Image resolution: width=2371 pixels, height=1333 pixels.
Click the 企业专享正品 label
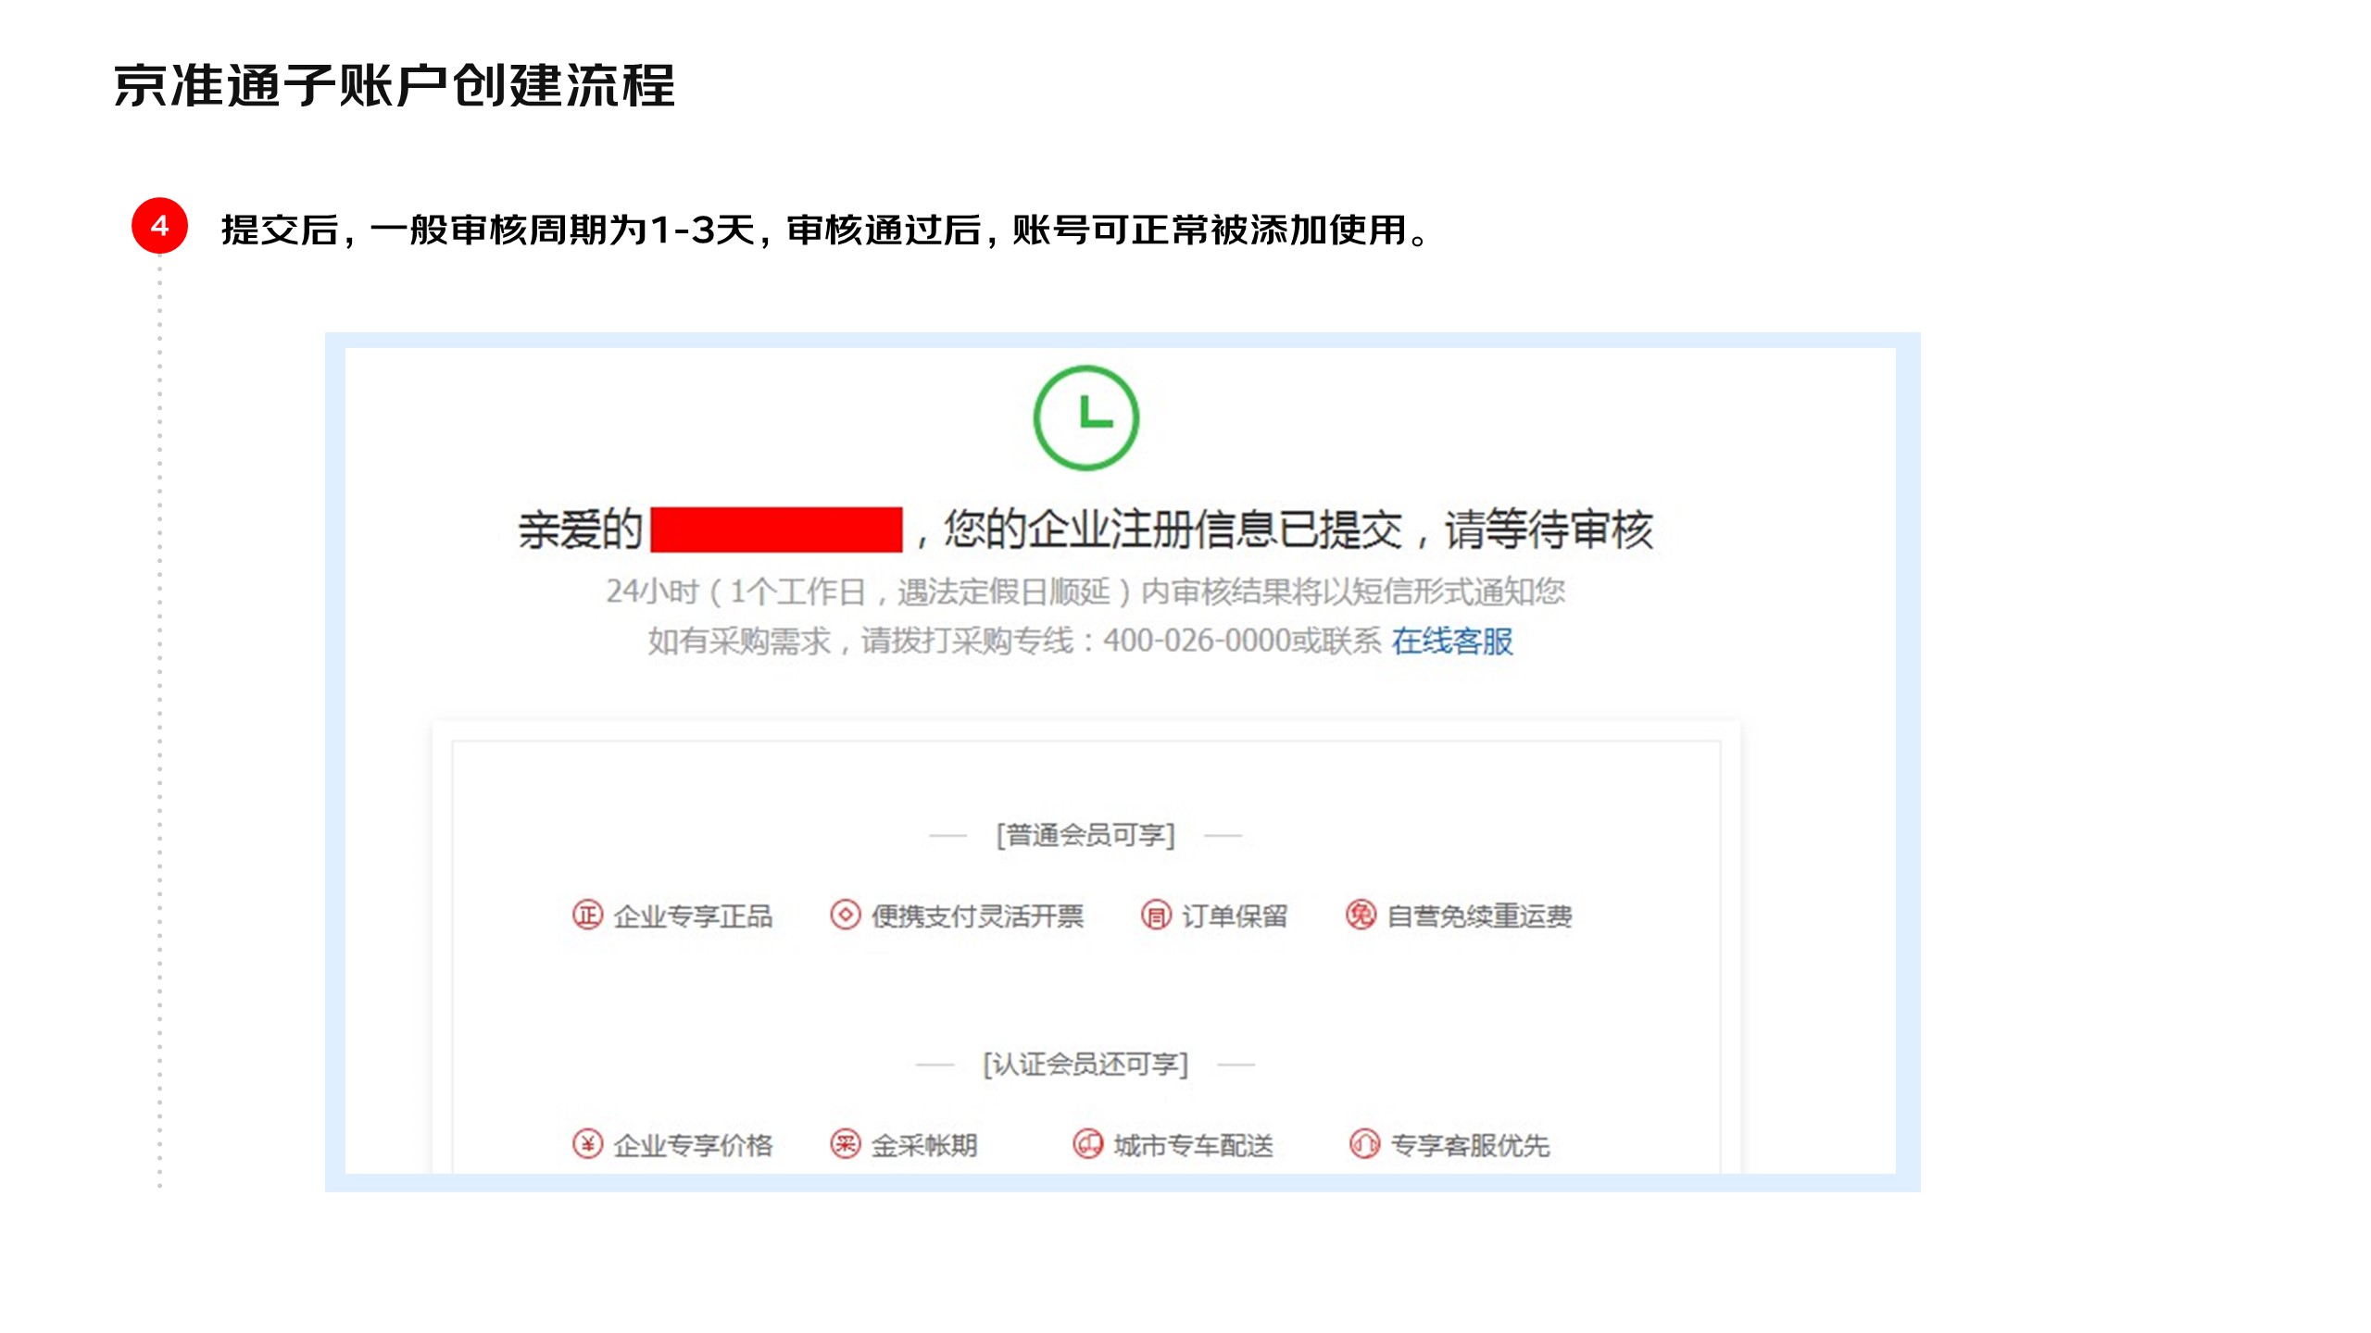(x=693, y=916)
